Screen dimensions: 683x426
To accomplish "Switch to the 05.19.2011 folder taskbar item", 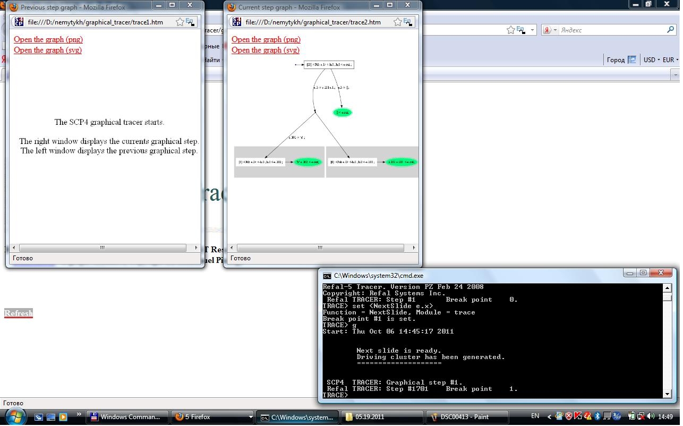I will (x=382, y=417).
